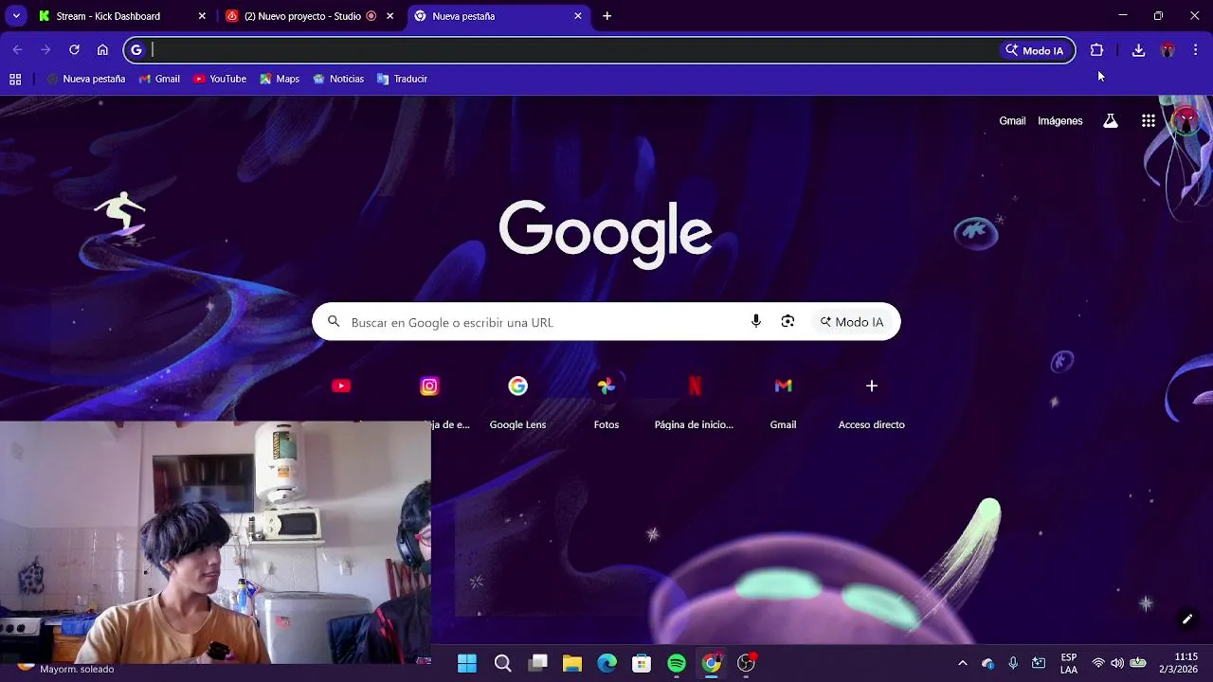1213x682 pixels.
Task: Open OBS Studio from the taskbar
Action: click(x=747, y=663)
